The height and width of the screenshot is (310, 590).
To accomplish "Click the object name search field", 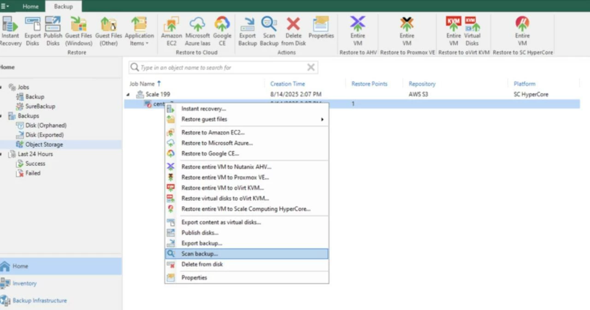I will (223, 67).
